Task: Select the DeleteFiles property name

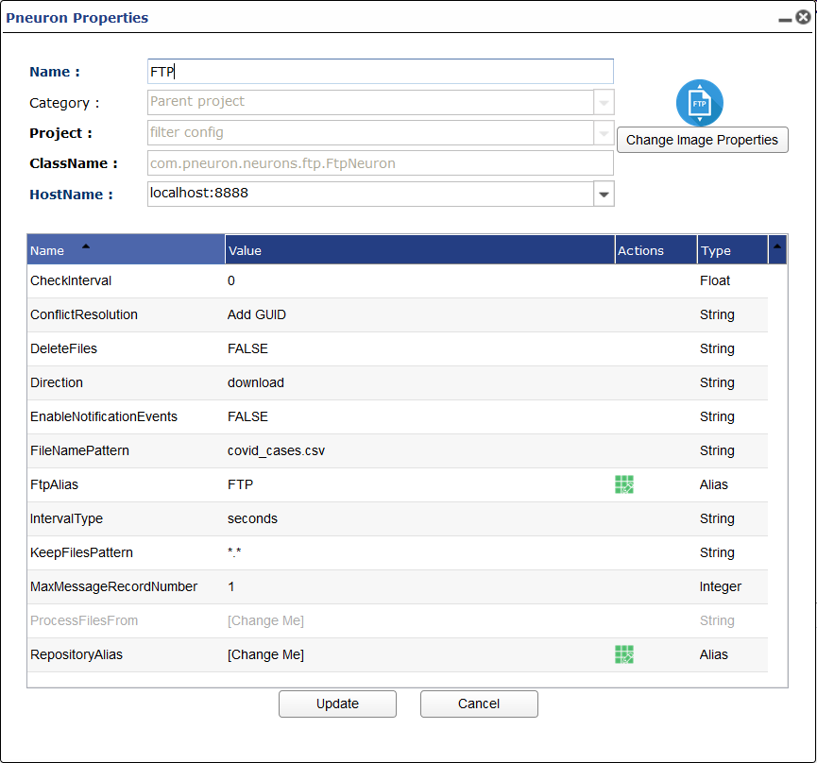Action: click(x=63, y=348)
